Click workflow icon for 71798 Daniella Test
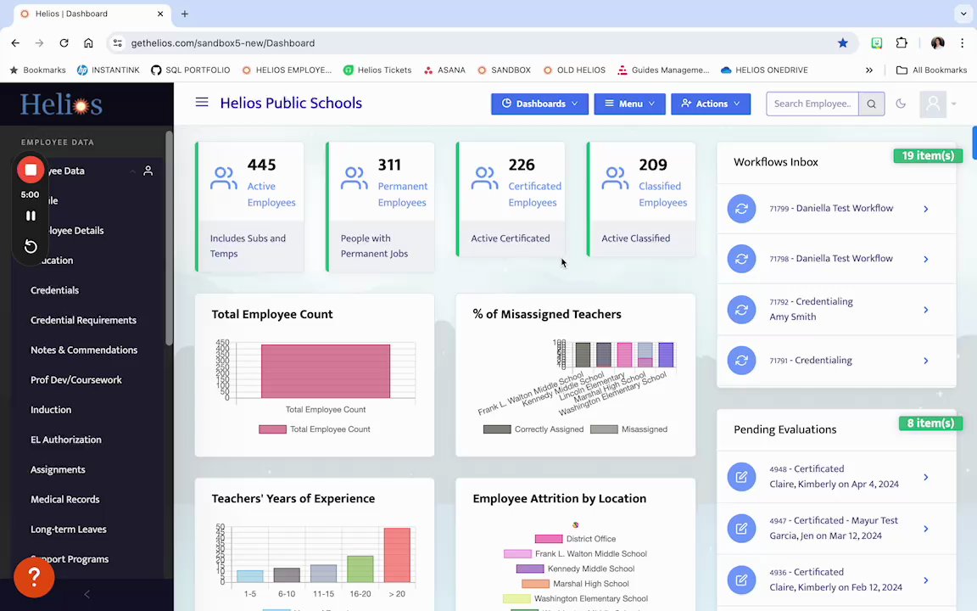This screenshot has height=611, width=977. [741, 259]
